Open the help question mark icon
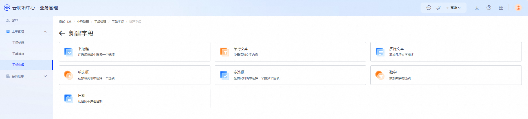Viewport: 528px width, 119px height. coord(489,8)
